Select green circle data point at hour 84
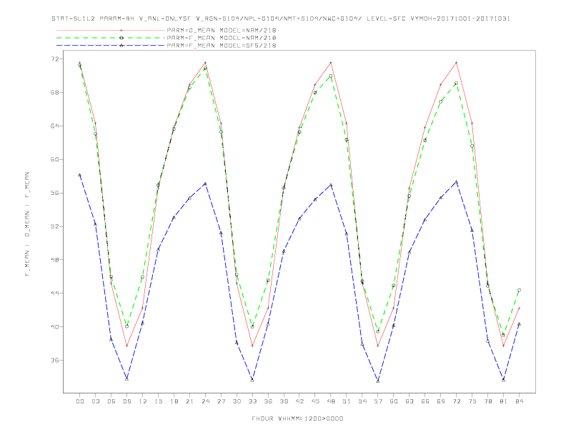The width and height of the screenshot is (566, 437). (519, 290)
